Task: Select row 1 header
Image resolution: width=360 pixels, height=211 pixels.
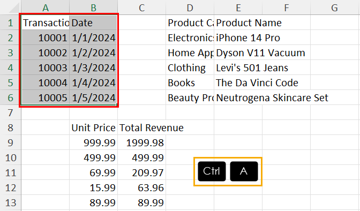Action: [x=11, y=22]
